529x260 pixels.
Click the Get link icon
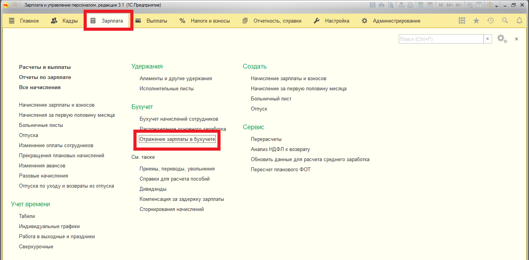click(401, 5)
